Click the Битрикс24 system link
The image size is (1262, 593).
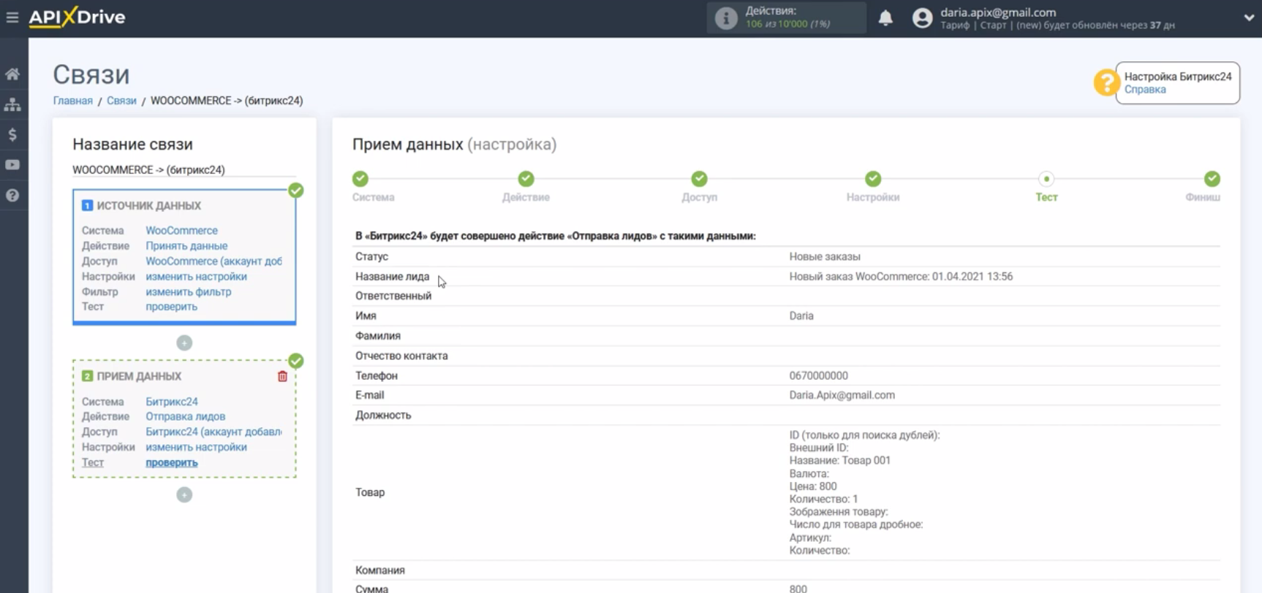(x=172, y=402)
